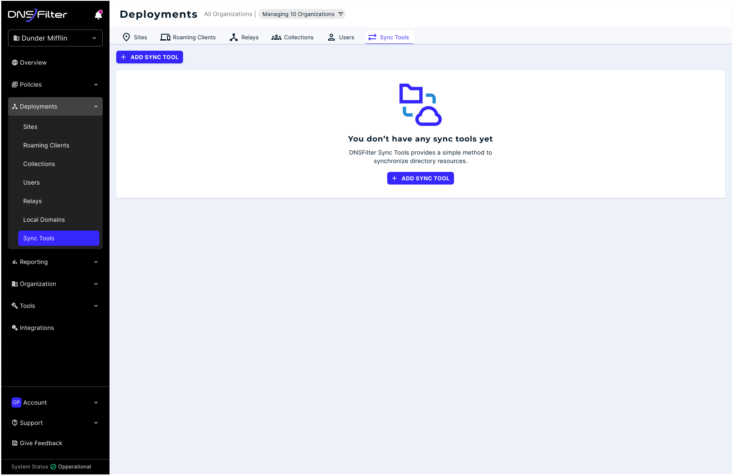The height and width of the screenshot is (476, 733).
Task: Open the Dunder Mifflin organization dropdown
Action: 55,38
